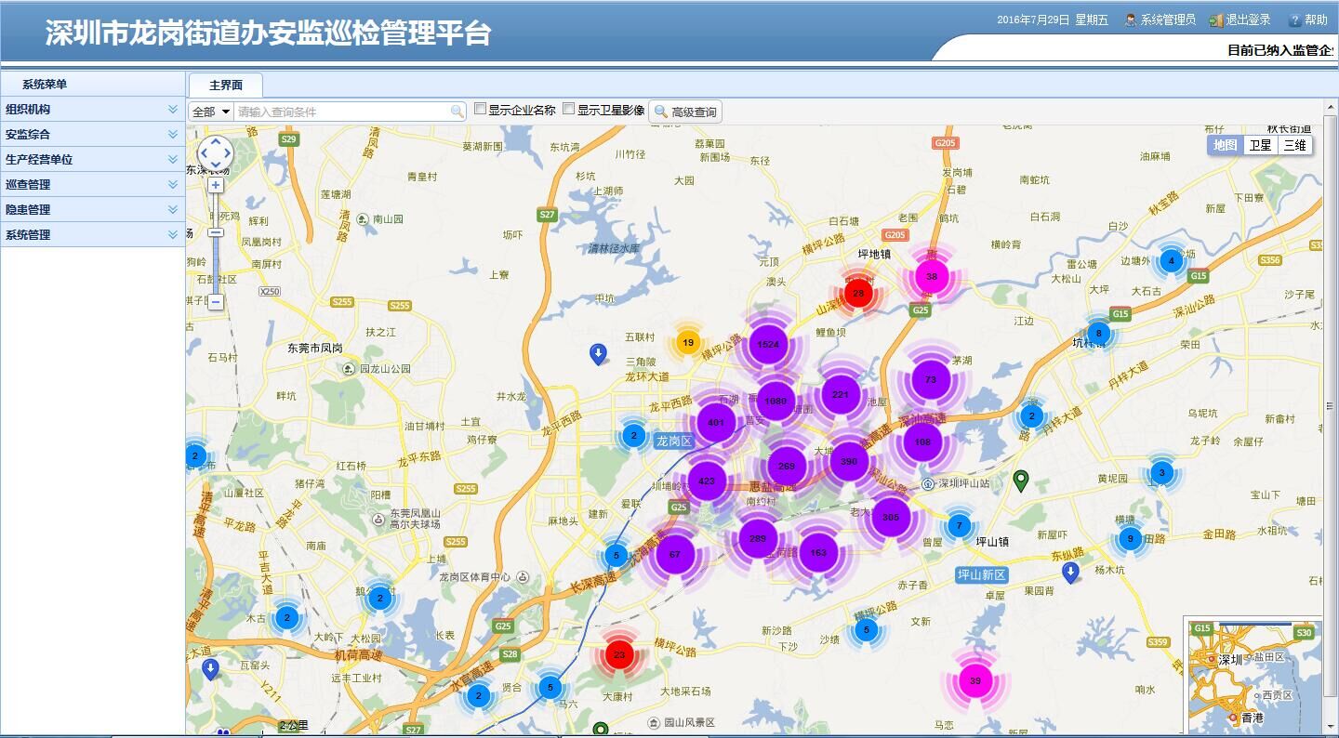
Task: Expand the 系统管理 menu section
Action: click(x=92, y=234)
